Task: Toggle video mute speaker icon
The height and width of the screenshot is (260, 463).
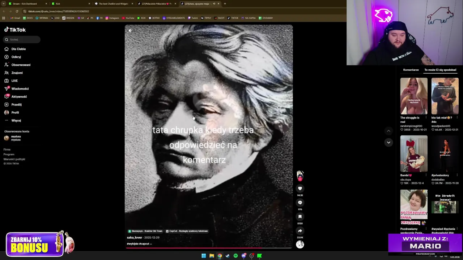Action: click(130, 30)
